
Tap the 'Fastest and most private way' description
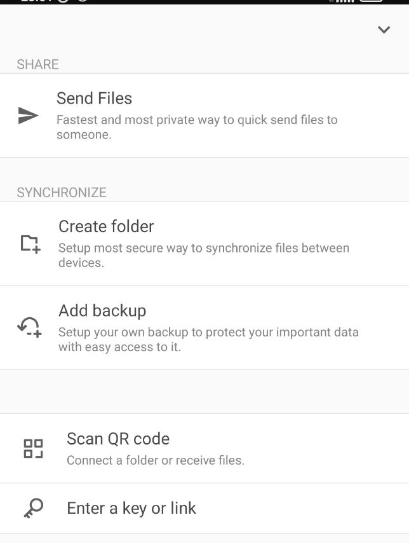(x=197, y=127)
